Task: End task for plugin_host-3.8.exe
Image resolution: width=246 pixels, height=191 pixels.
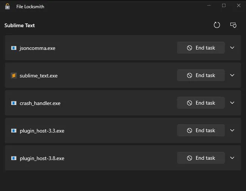Action: pyautogui.click(x=201, y=158)
